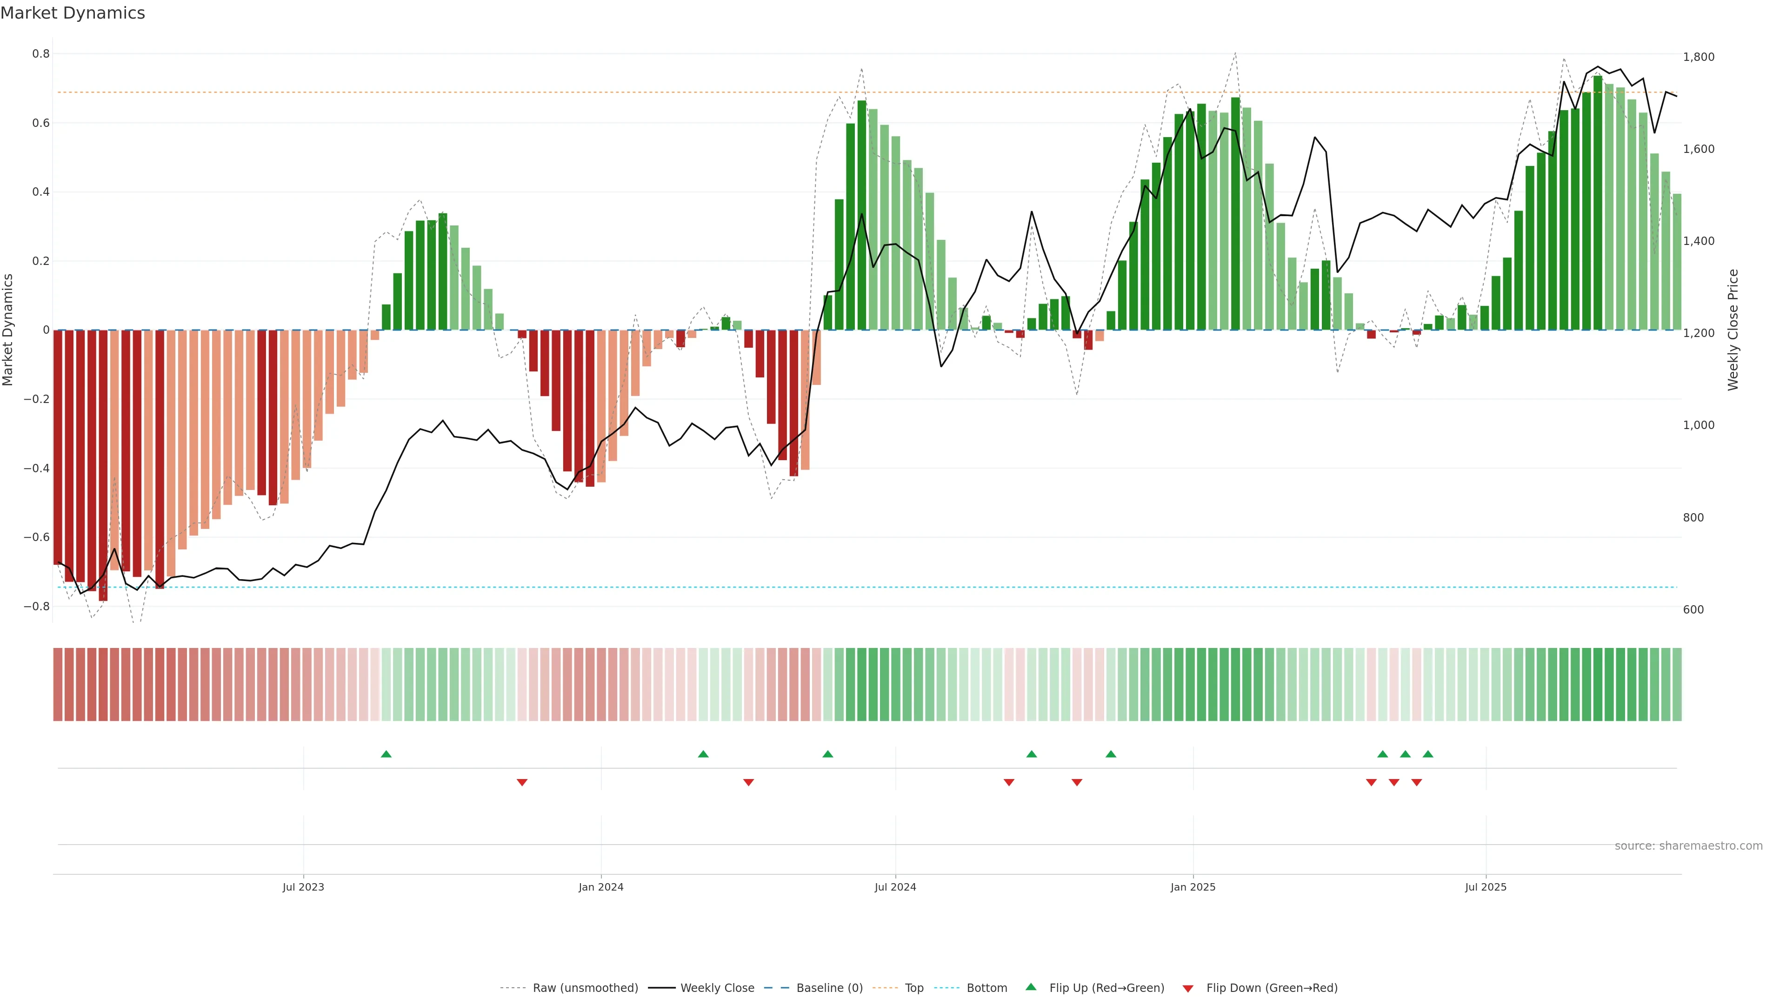Viewport: 1786px width, 1004px height.
Task: Click the green triangle icon beside Flip Up legend
Action: pyautogui.click(x=1031, y=987)
